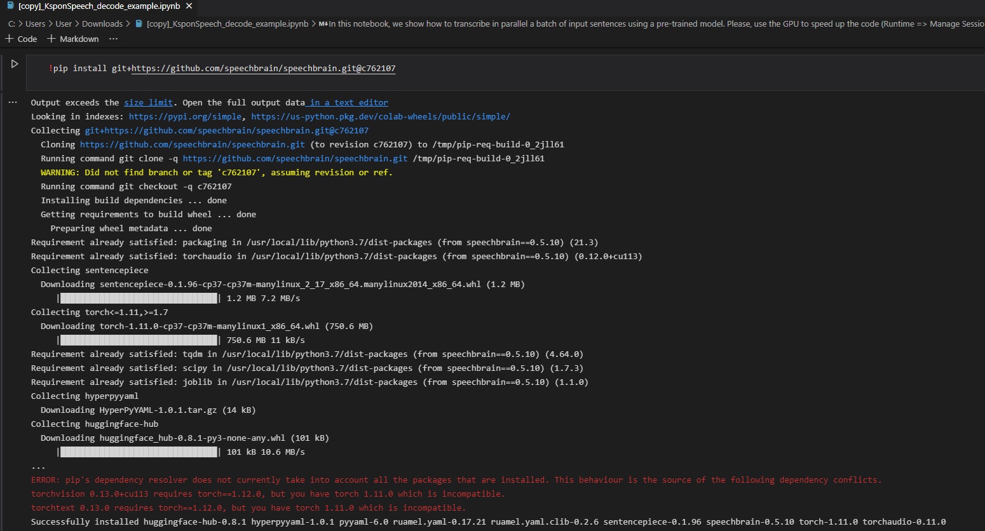Open the Downloads breadcrumb item
The height and width of the screenshot is (531, 985).
[x=103, y=24]
